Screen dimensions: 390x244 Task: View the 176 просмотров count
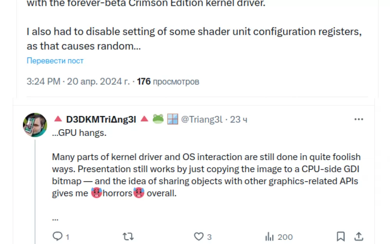[x=168, y=82]
